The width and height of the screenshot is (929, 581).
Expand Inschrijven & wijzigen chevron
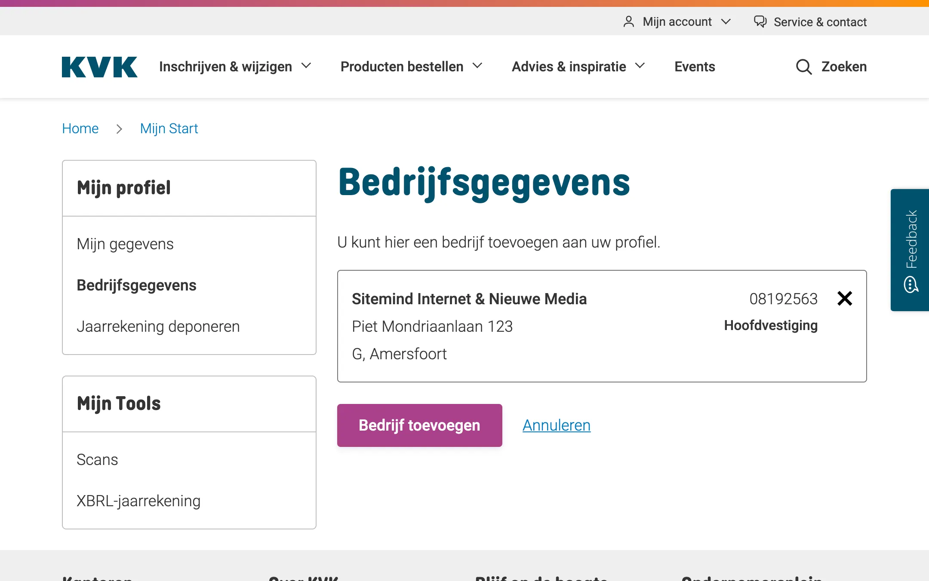306,66
